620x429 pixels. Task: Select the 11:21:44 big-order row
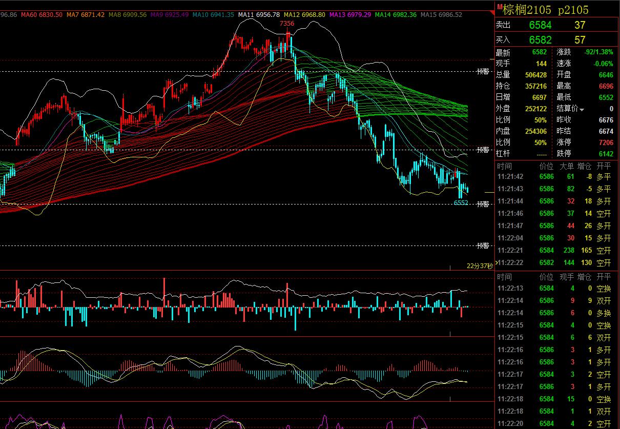(x=557, y=201)
